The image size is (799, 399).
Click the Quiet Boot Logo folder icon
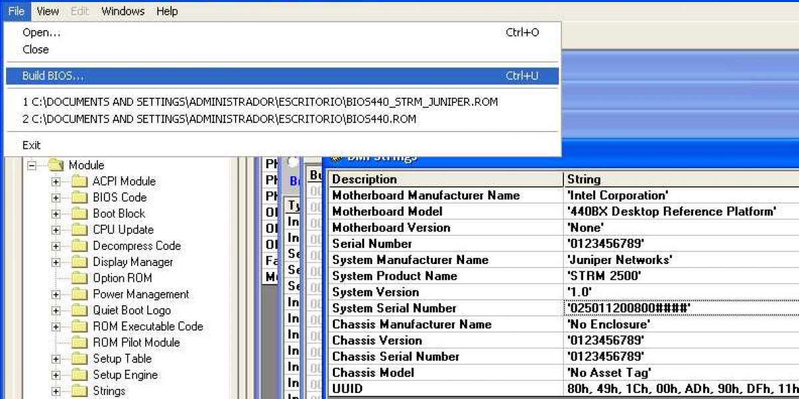pyautogui.click(x=80, y=310)
